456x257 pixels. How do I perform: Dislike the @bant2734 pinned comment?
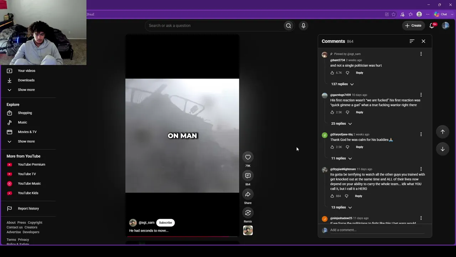pos(347,73)
